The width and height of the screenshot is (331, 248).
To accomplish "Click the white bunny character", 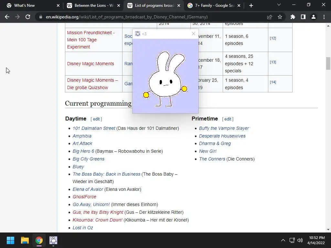I will (x=165, y=79).
